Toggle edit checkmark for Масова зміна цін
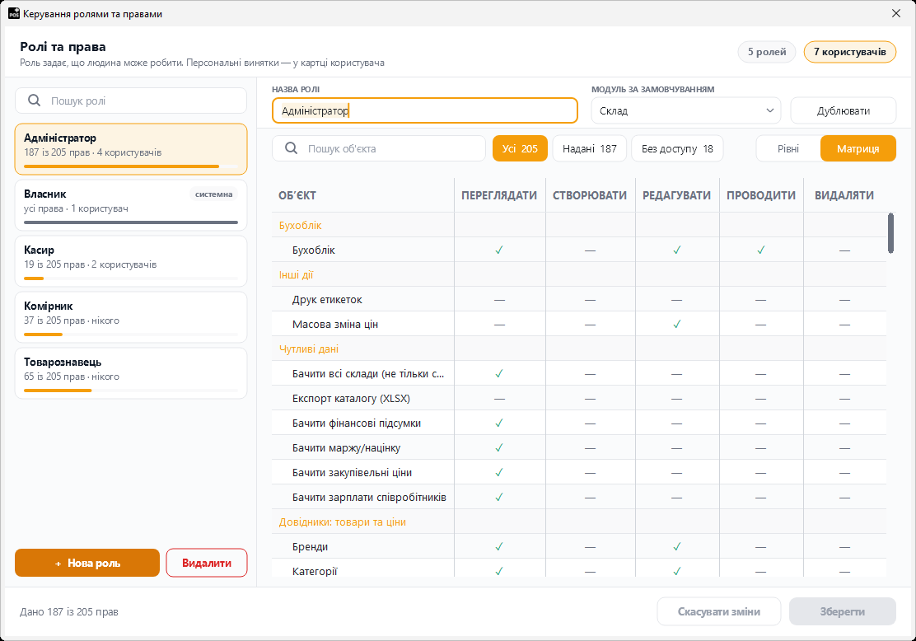The height and width of the screenshot is (641, 916). pyautogui.click(x=676, y=325)
